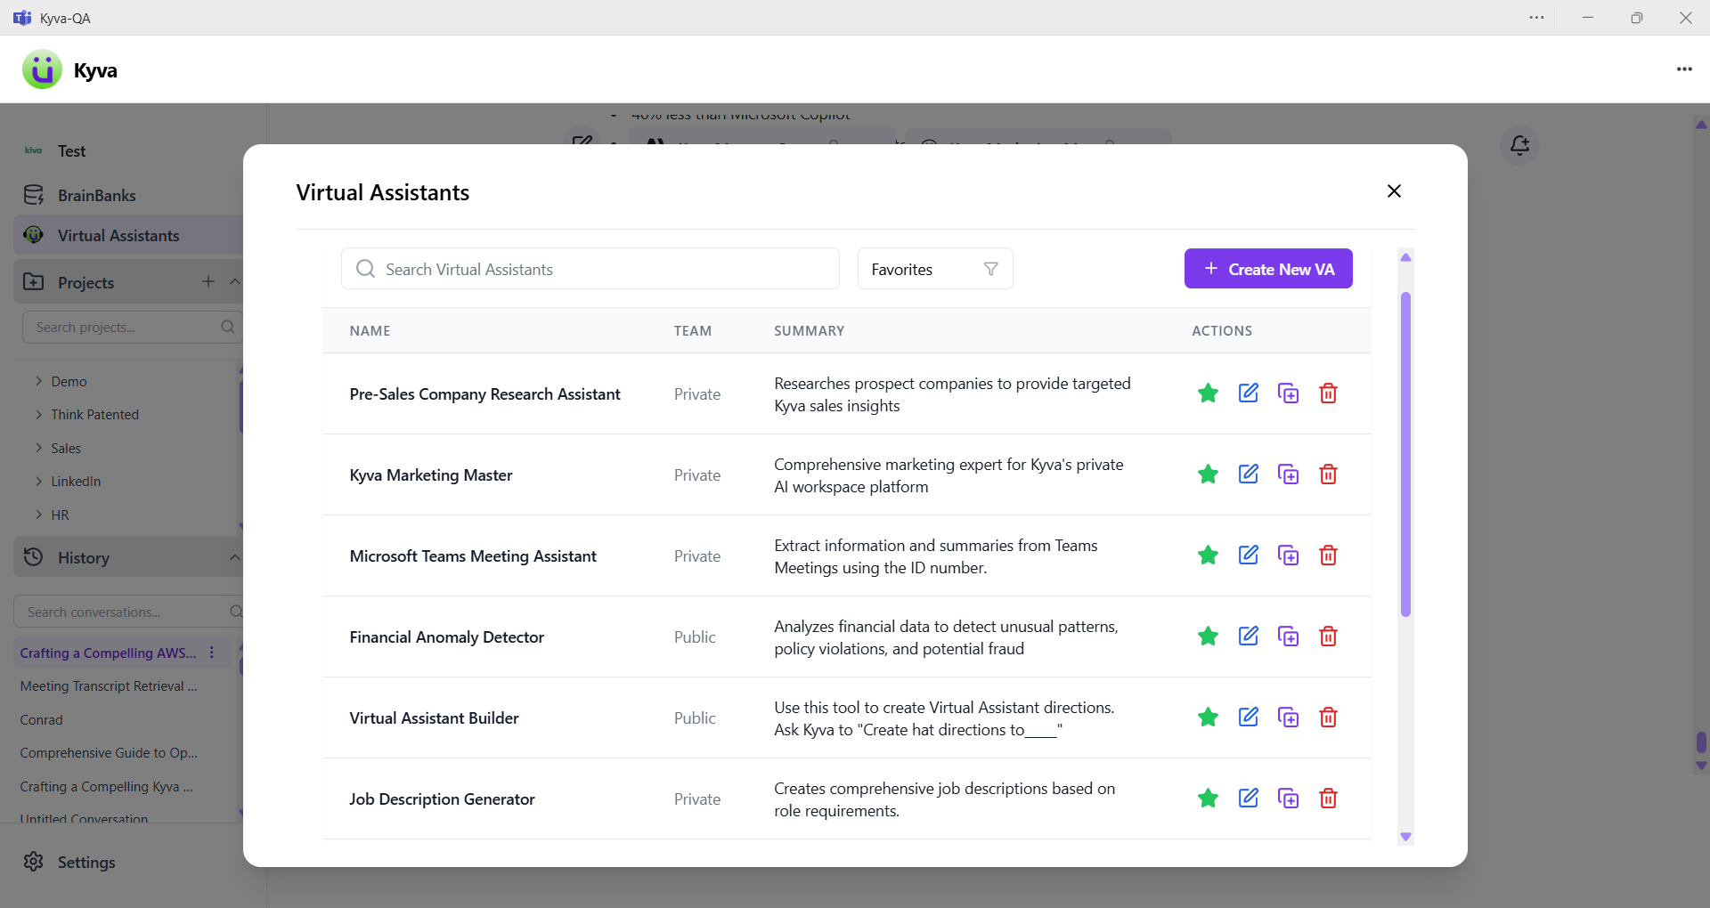1710x908 pixels.
Task: Toggle favorite star for Job Description Generator
Action: (1208, 799)
